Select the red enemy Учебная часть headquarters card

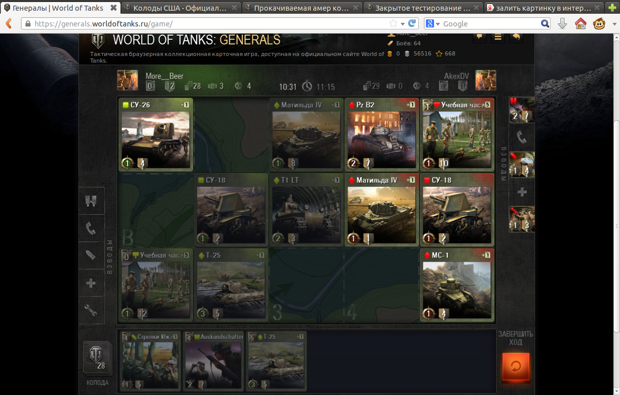click(457, 134)
